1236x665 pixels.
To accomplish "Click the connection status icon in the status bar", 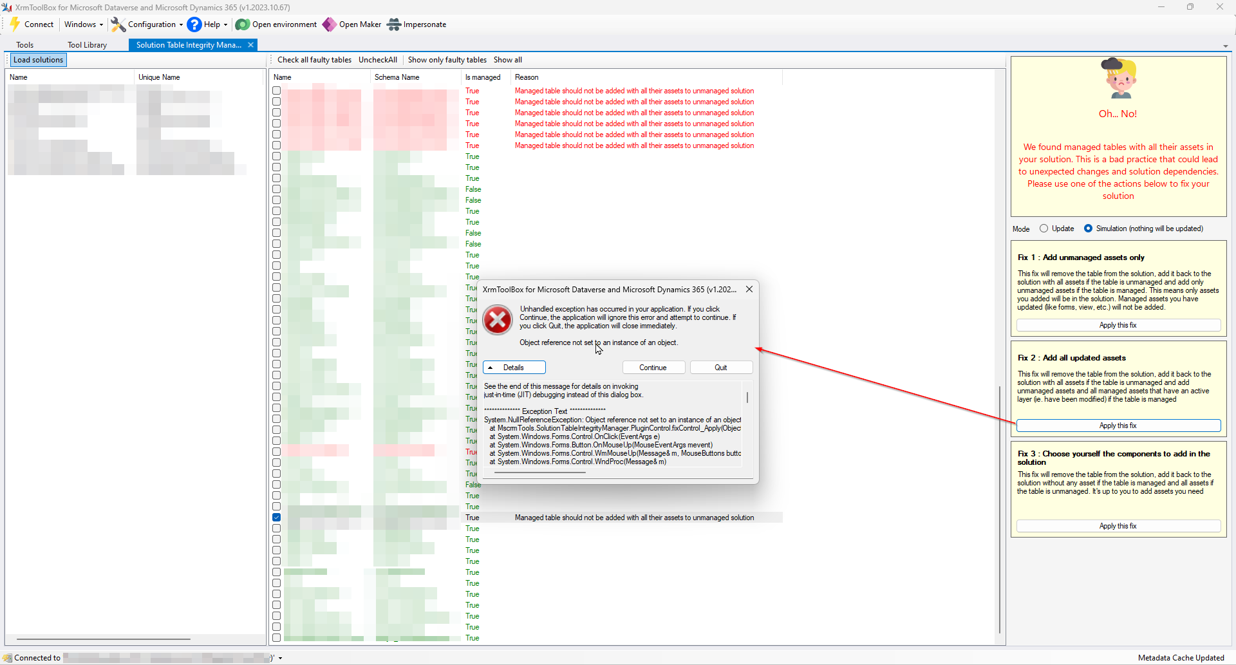I will click(8, 657).
